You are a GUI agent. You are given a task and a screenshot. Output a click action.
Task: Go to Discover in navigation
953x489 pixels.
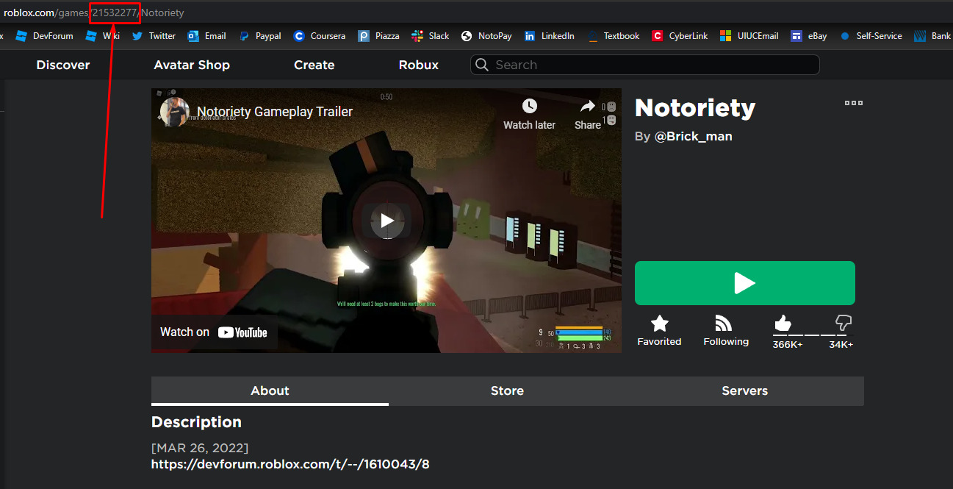tap(63, 65)
